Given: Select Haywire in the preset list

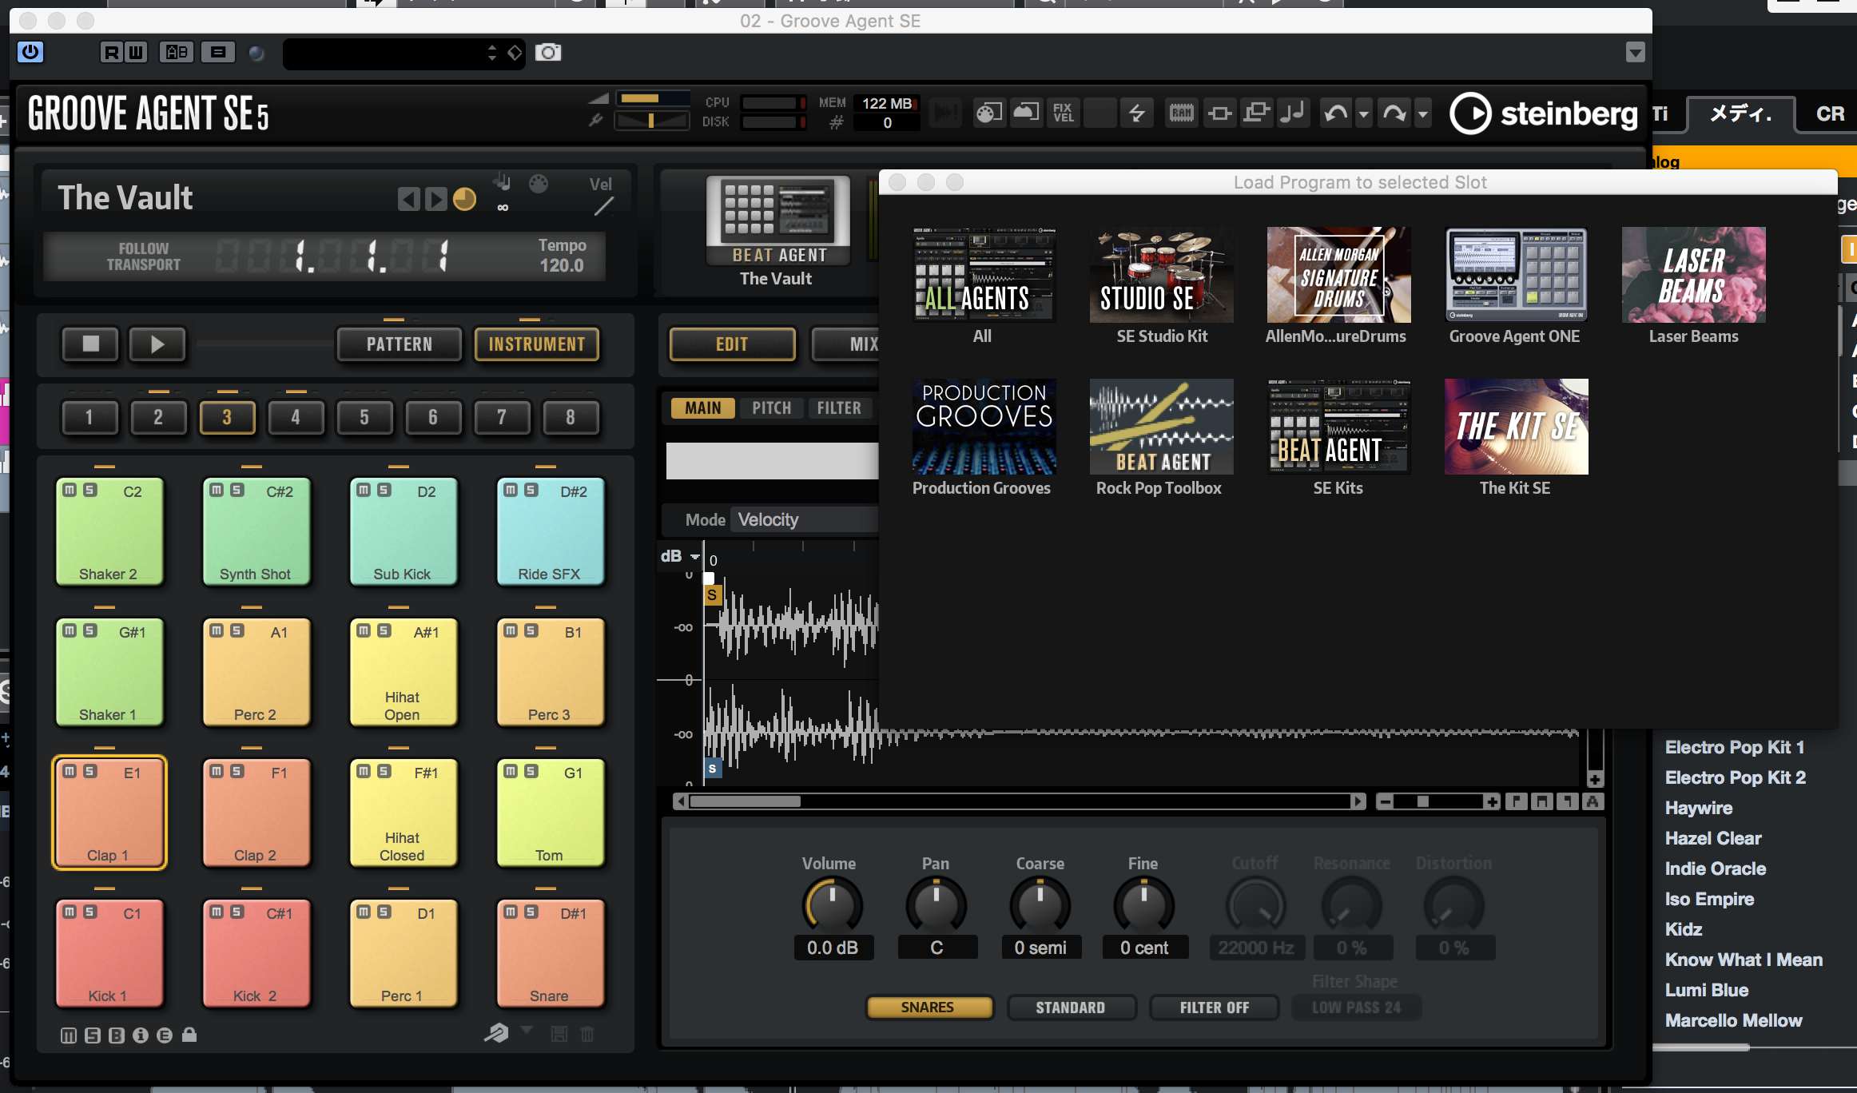Looking at the screenshot, I should click(1699, 808).
